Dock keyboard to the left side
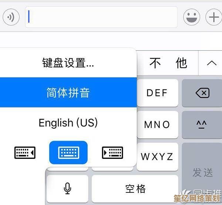The width and height of the screenshot is (222, 205). 25,152
